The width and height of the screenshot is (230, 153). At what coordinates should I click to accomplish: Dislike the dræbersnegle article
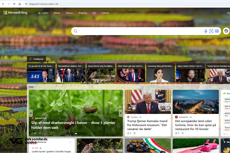pos(40,133)
